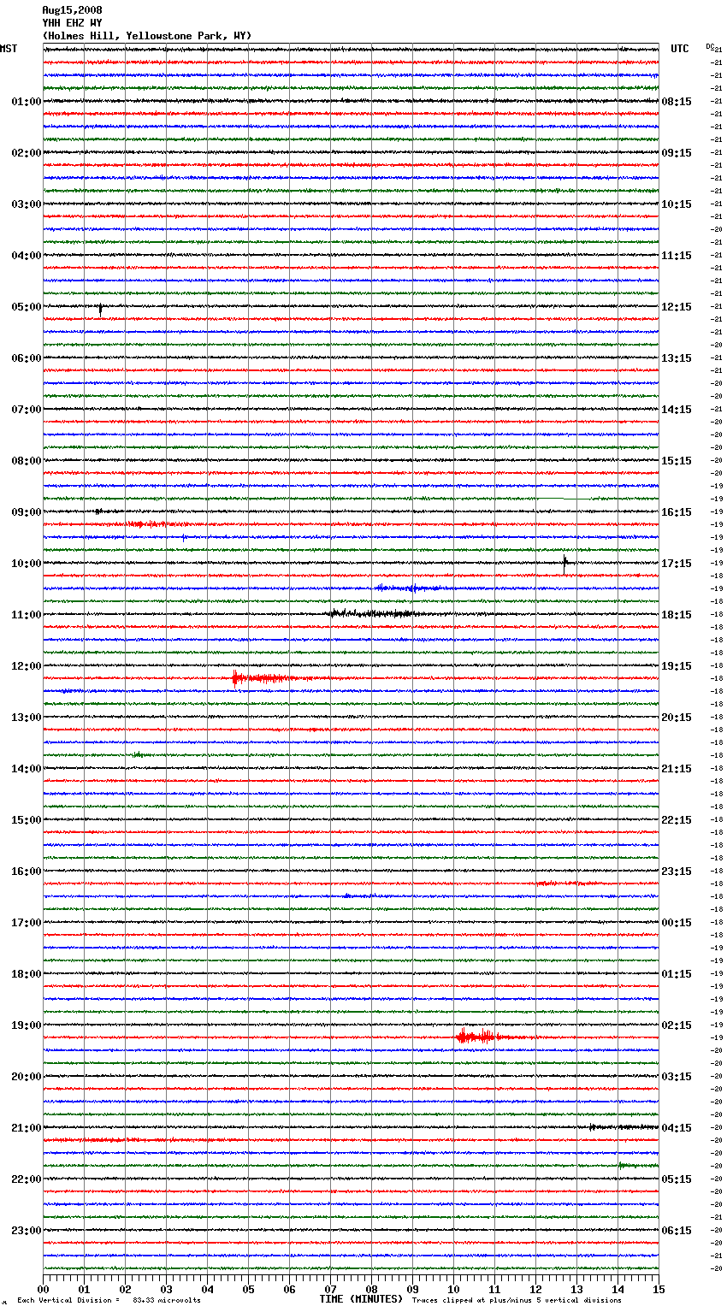Select the YHH EHZ WY station code
The width and height of the screenshot is (727, 1312).
(x=72, y=23)
